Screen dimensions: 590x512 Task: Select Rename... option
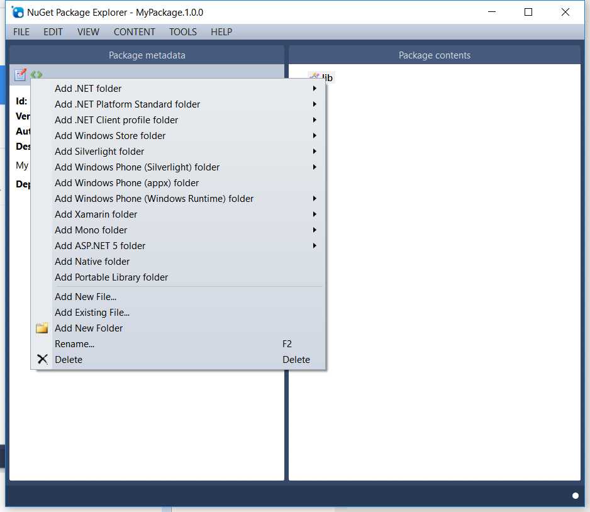point(178,344)
